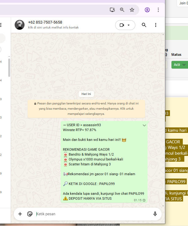Open contact profile picture of +62 852-7507-5658
Viewport: 188px width, 226px height.
[x=20, y=25]
